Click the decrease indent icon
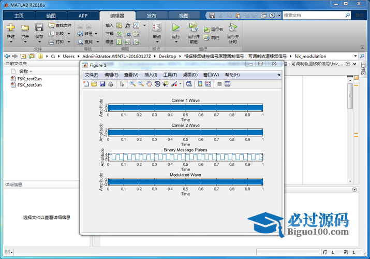Screen dimensions: 370x259 [136, 42]
